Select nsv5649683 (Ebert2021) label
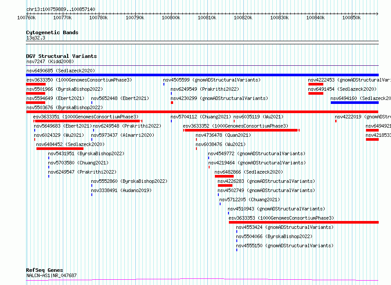Screen dimensions: 391x285 click(63, 126)
